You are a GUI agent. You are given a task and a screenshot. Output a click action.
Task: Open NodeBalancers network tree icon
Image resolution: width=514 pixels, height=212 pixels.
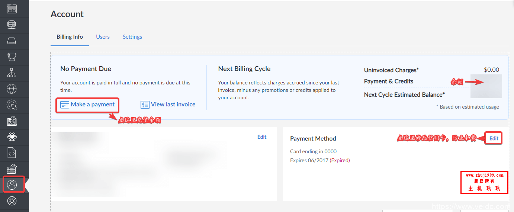coord(12,73)
